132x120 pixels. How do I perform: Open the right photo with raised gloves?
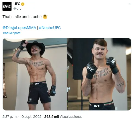point(99,74)
